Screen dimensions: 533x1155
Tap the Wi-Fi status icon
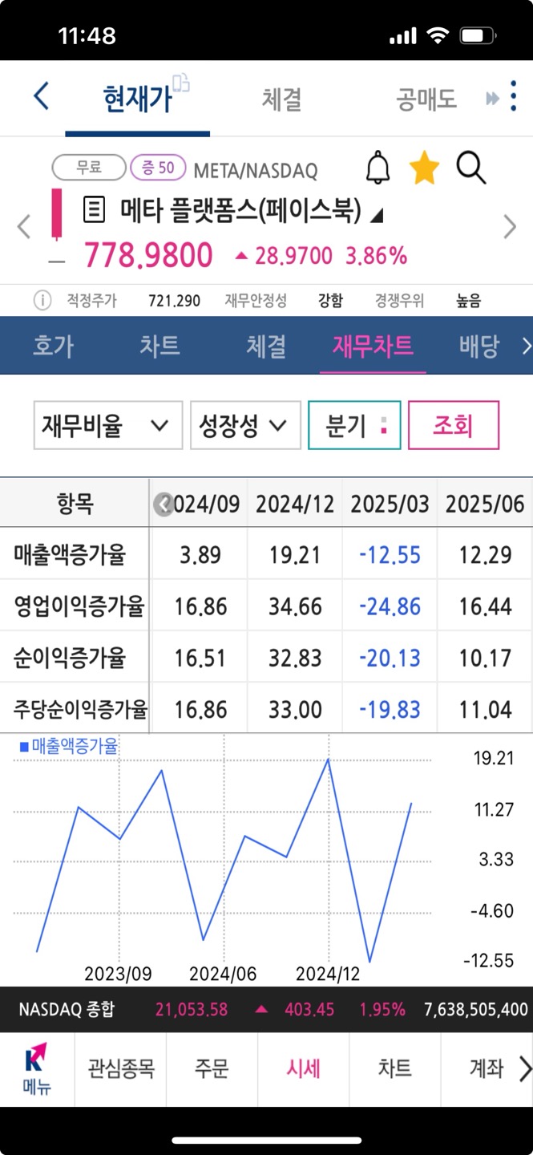click(x=438, y=35)
